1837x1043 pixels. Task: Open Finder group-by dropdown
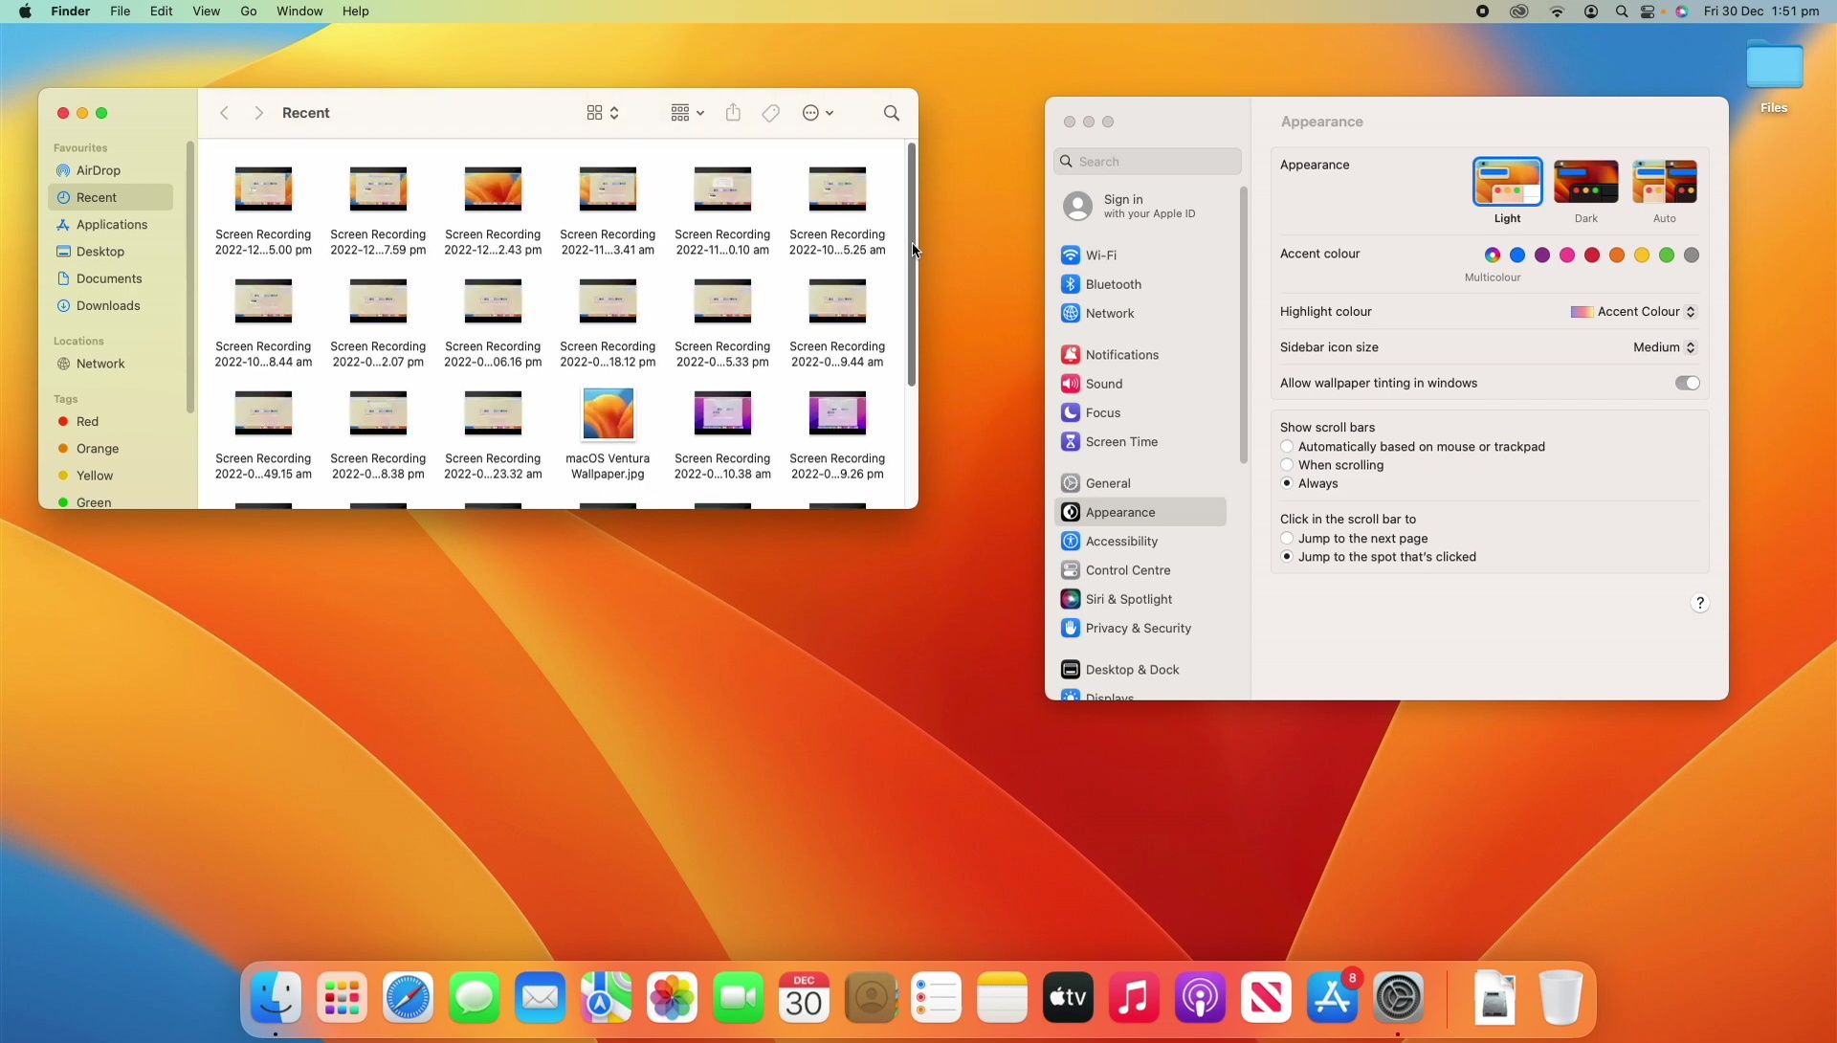687,113
